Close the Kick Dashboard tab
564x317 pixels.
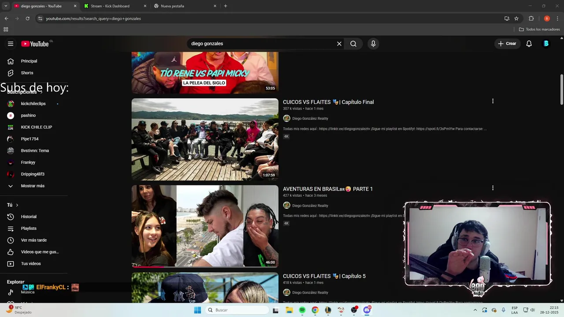(145, 6)
